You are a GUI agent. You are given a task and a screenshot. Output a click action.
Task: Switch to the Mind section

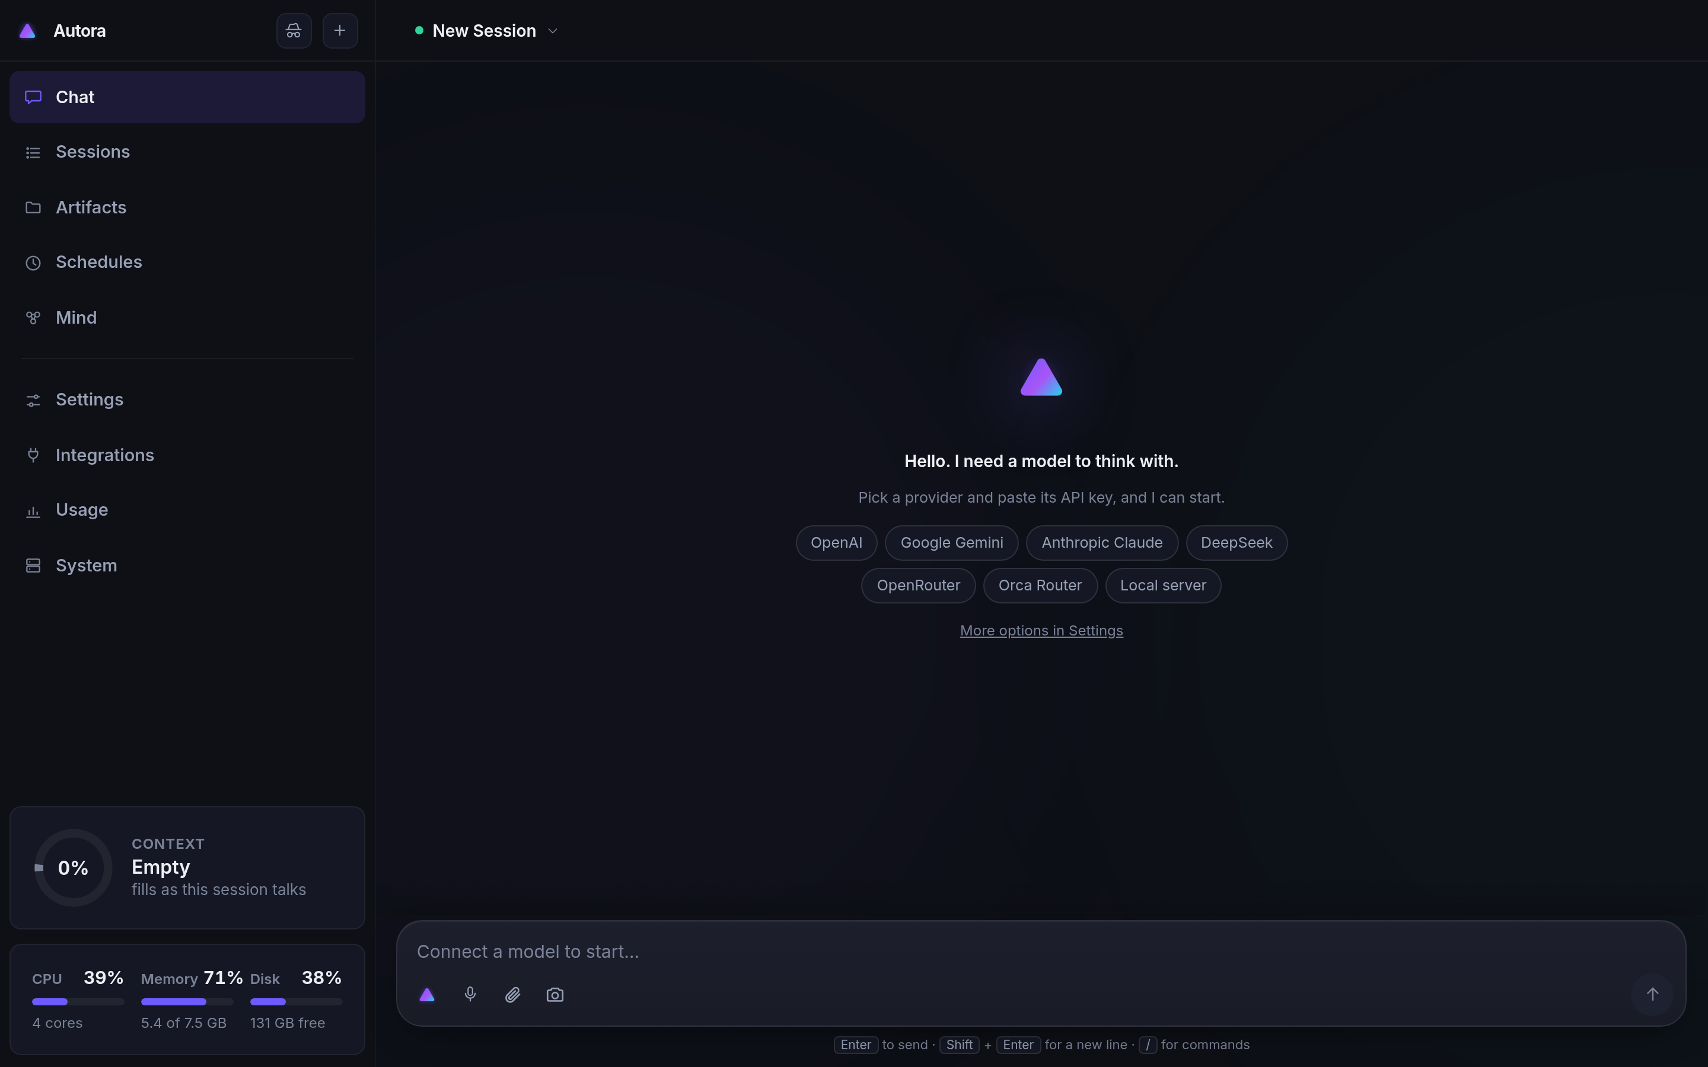click(x=187, y=318)
